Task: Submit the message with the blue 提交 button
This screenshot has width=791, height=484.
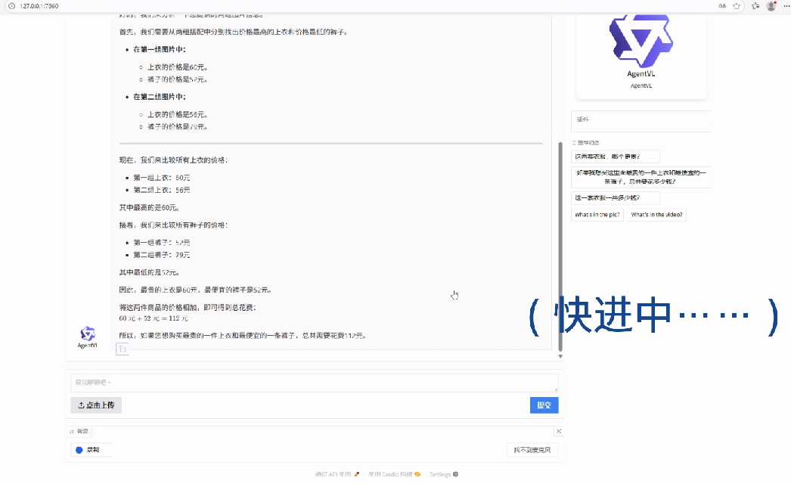Action: point(544,405)
